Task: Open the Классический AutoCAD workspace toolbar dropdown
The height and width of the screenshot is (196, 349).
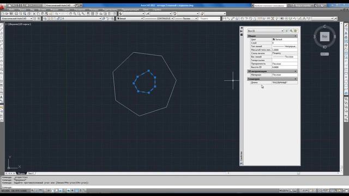Action: point(17,19)
